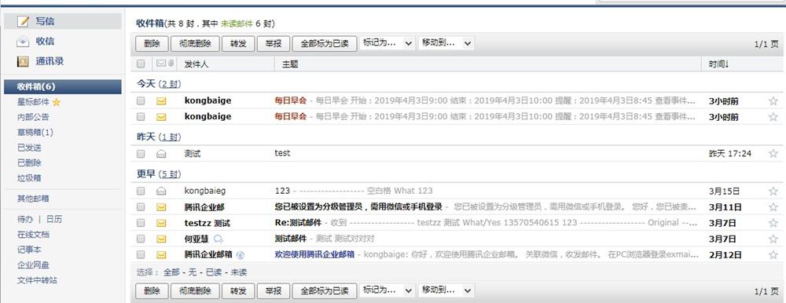Viewport: 786px width, 303px height.
Task: Click the address book icon
Action: (x=23, y=61)
